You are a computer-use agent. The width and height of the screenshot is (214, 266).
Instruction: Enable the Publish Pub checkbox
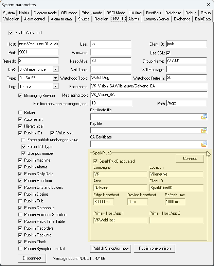coord(20,201)
